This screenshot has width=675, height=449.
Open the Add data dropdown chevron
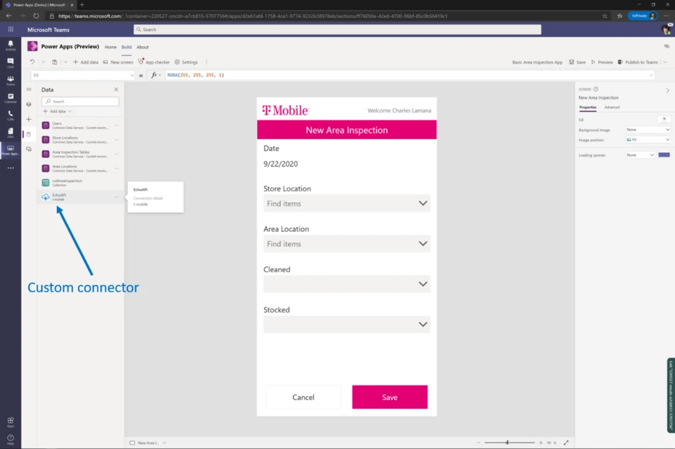click(x=70, y=111)
